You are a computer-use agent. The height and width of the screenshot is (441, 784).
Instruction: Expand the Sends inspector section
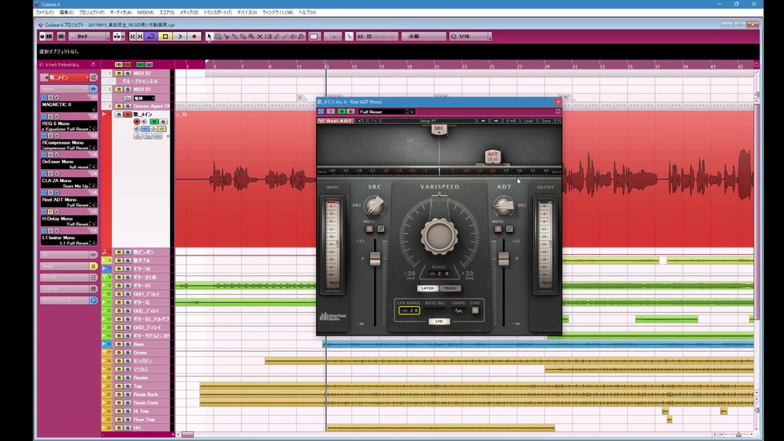point(69,266)
